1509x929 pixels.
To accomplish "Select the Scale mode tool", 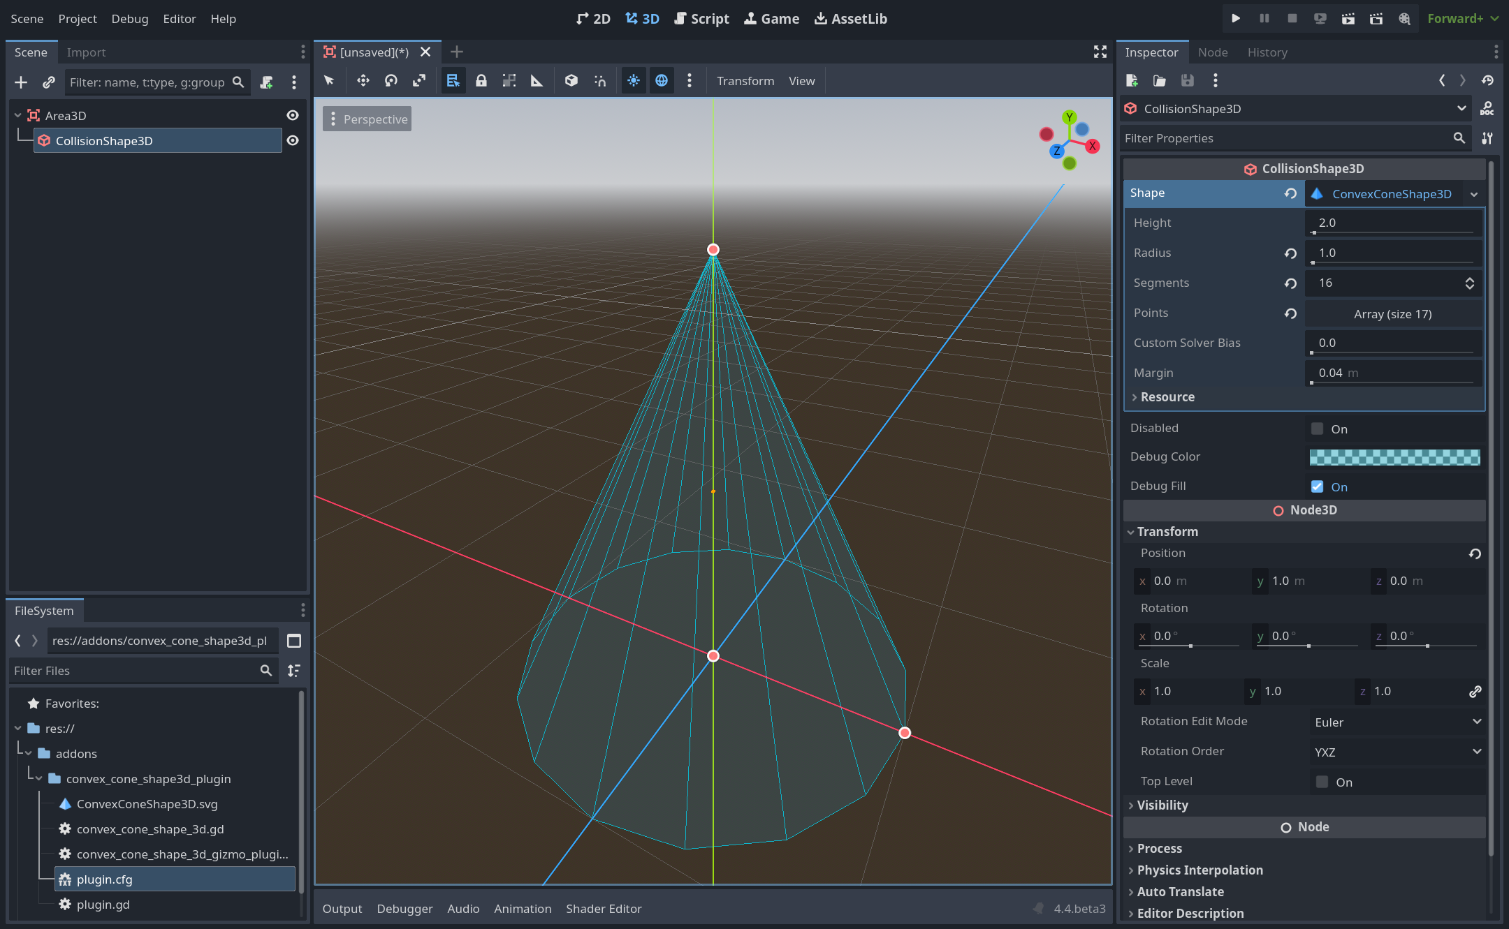I will coord(419,81).
